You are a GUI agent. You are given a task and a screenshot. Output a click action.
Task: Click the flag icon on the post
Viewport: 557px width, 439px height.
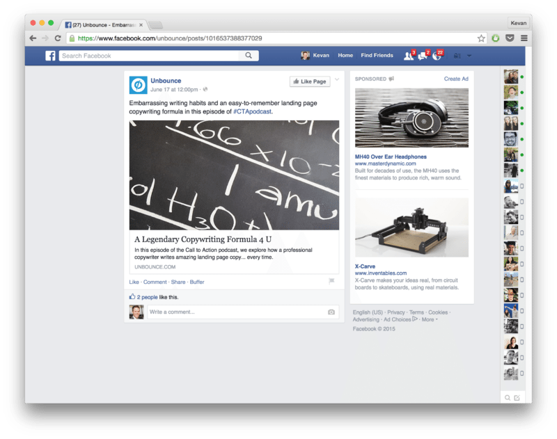(331, 281)
